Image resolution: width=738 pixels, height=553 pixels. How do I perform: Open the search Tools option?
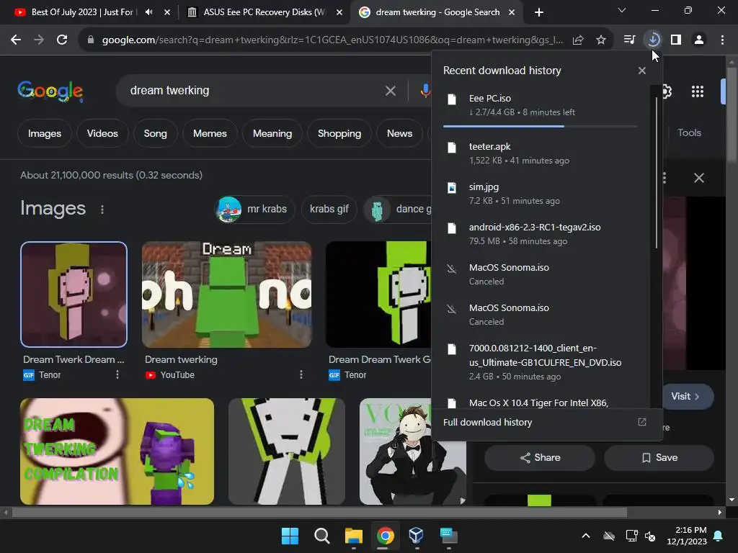(x=689, y=133)
